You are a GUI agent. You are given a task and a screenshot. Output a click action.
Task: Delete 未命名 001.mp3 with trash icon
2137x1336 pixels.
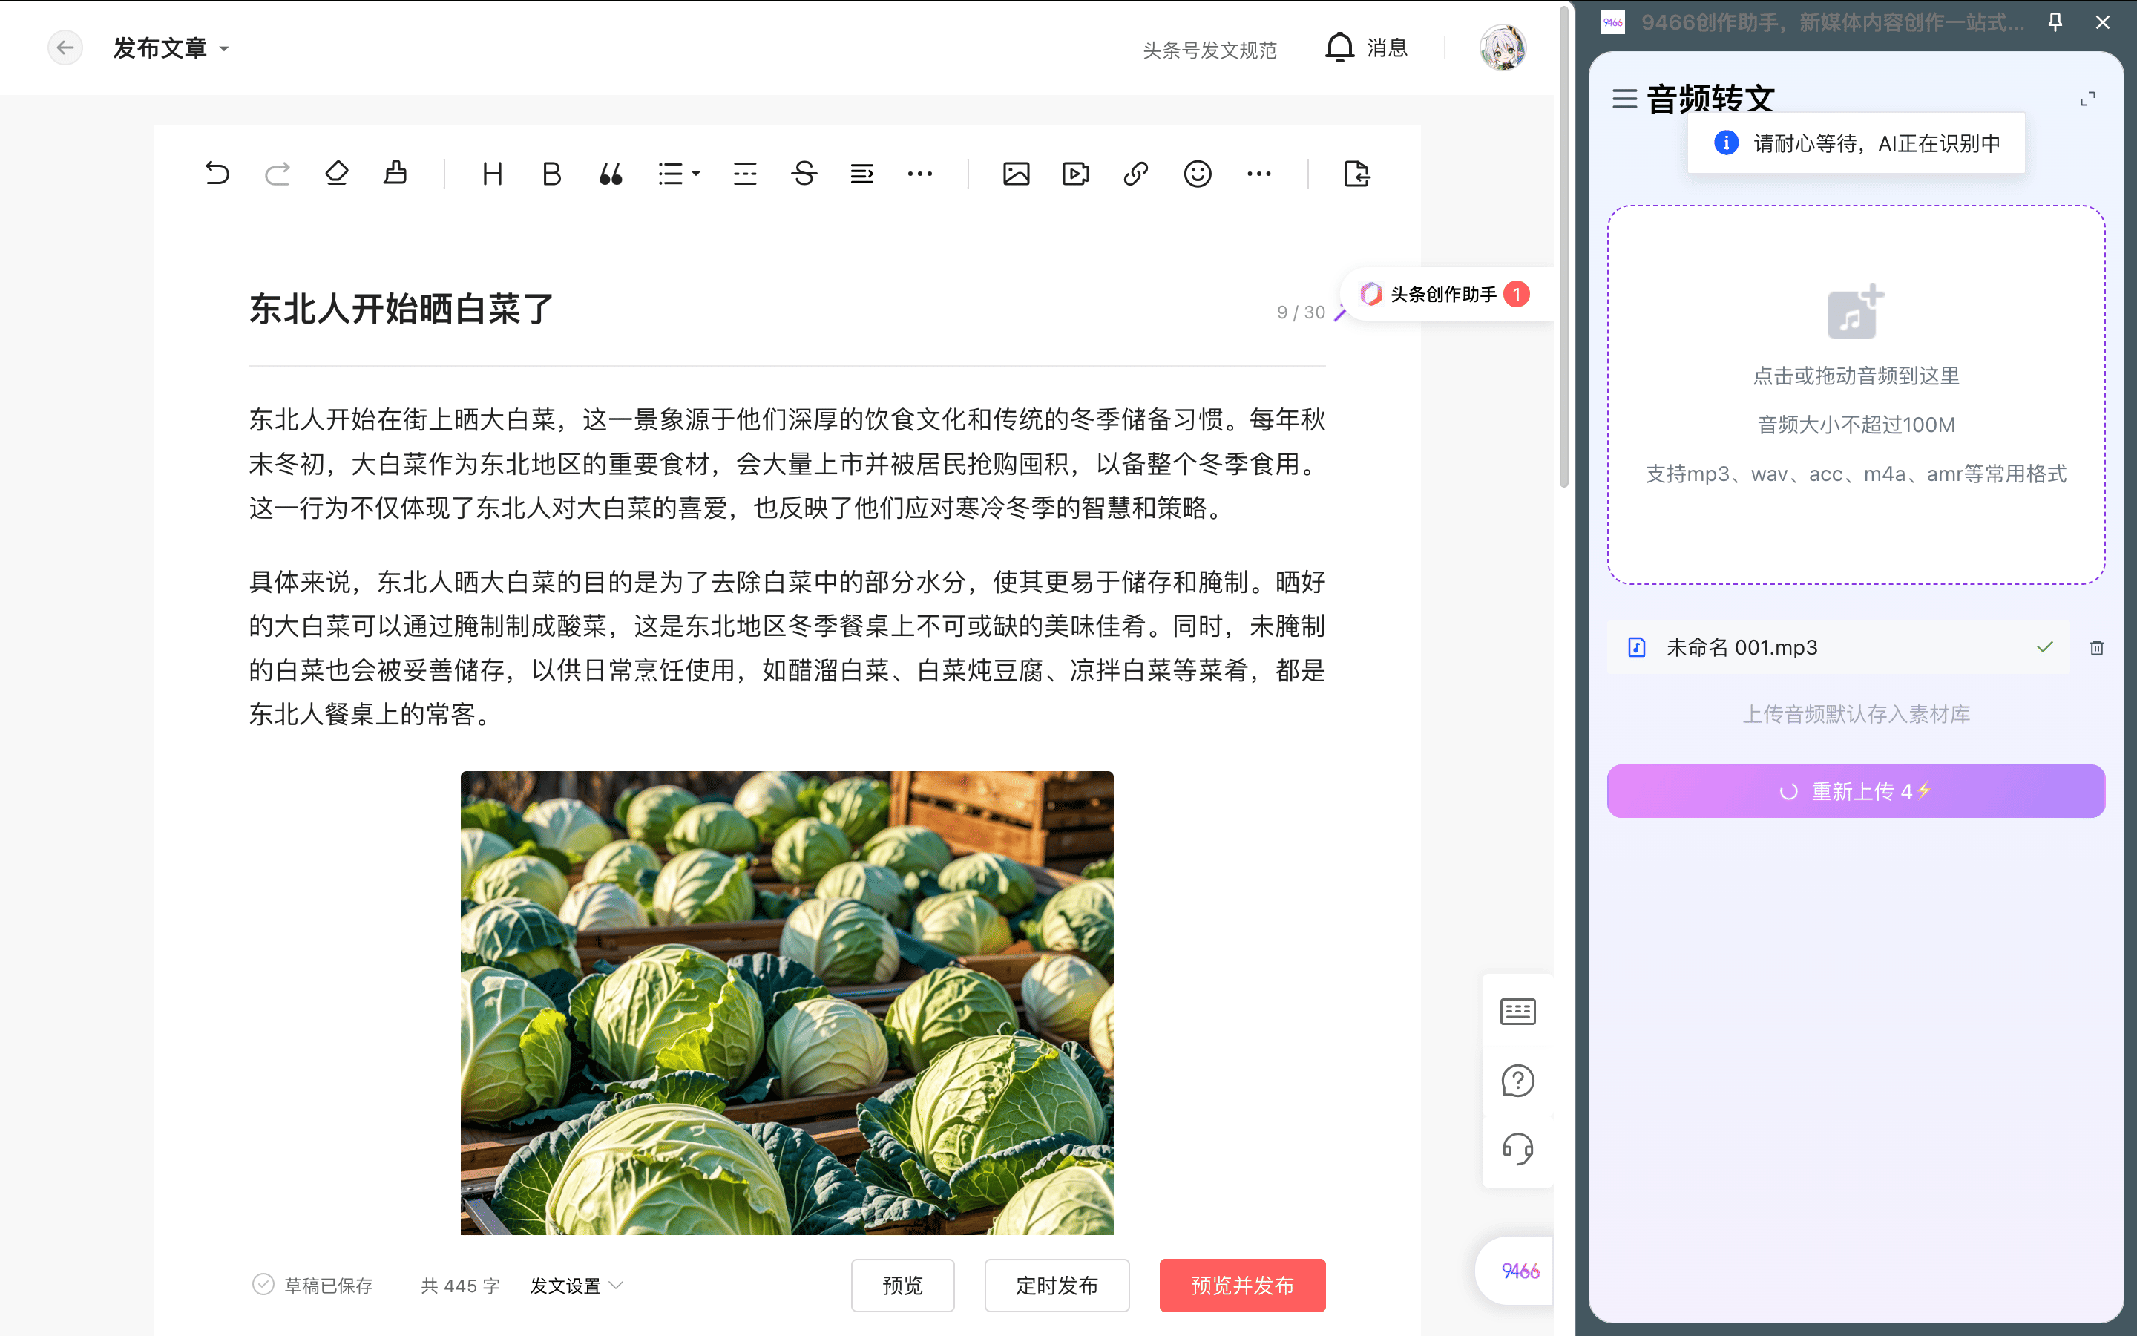(2097, 648)
